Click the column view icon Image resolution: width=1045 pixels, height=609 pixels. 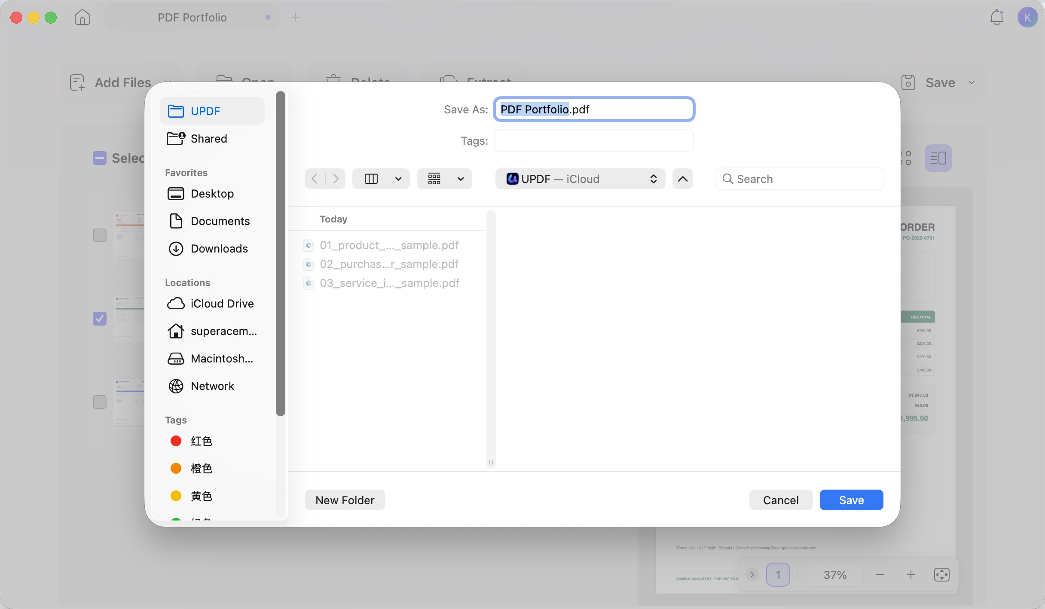click(x=371, y=179)
